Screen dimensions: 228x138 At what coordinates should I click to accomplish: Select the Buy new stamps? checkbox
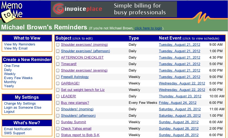(58, 103)
